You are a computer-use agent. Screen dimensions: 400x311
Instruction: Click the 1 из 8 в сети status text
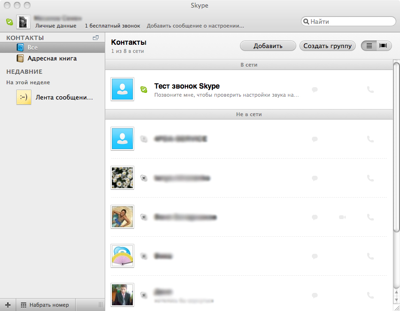tap(128, 51)
